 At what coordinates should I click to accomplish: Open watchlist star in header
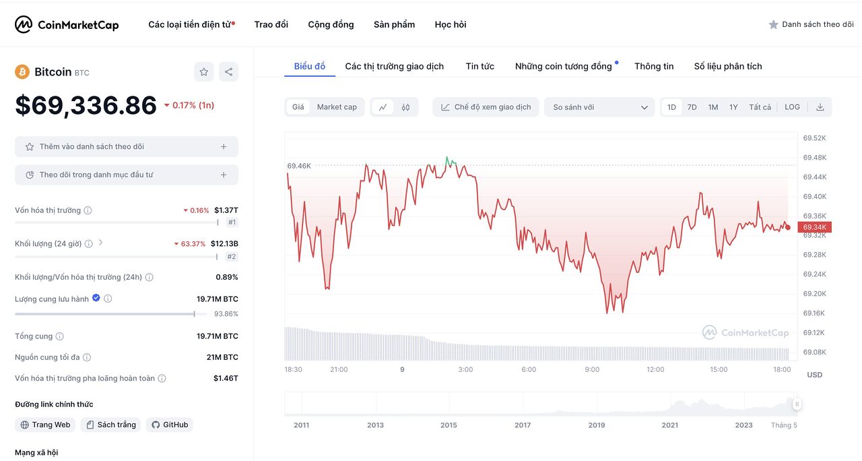click(774, 24)
